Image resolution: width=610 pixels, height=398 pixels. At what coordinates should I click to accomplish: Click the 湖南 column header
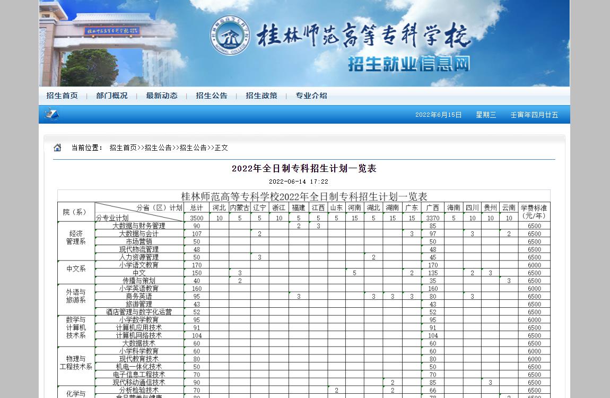393,207
